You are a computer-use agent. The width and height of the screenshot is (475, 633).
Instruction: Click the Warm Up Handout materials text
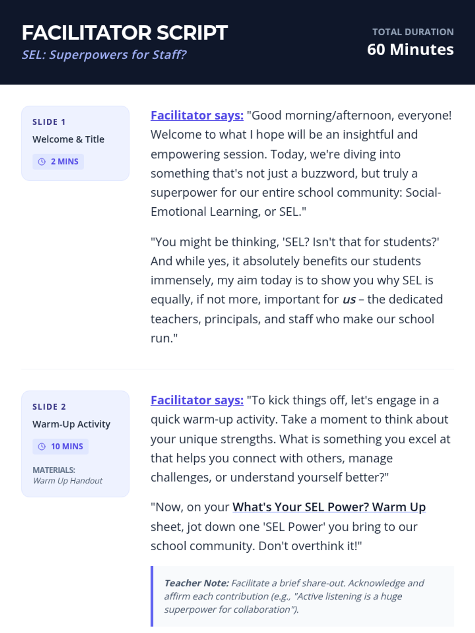tap(67, 481)
